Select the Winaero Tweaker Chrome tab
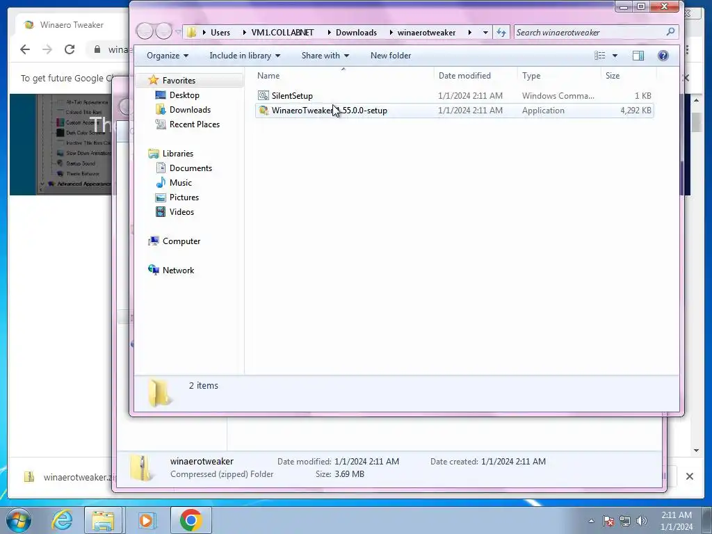This screenshot has height=534, width=712. 70,25
